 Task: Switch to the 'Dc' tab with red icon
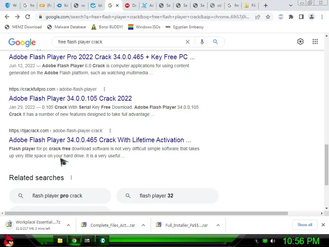click(131, 5)
